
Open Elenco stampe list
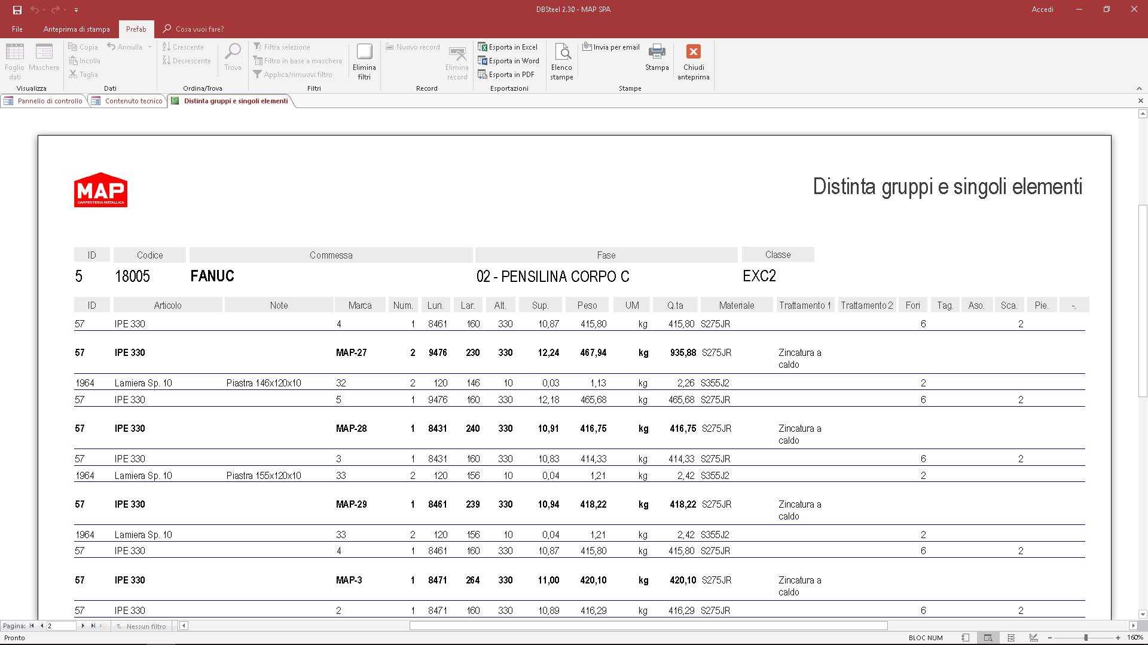pos(561,62)
